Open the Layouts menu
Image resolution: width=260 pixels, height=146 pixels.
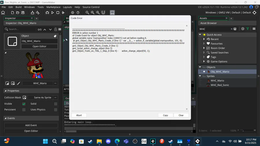[x=67, y=7]
